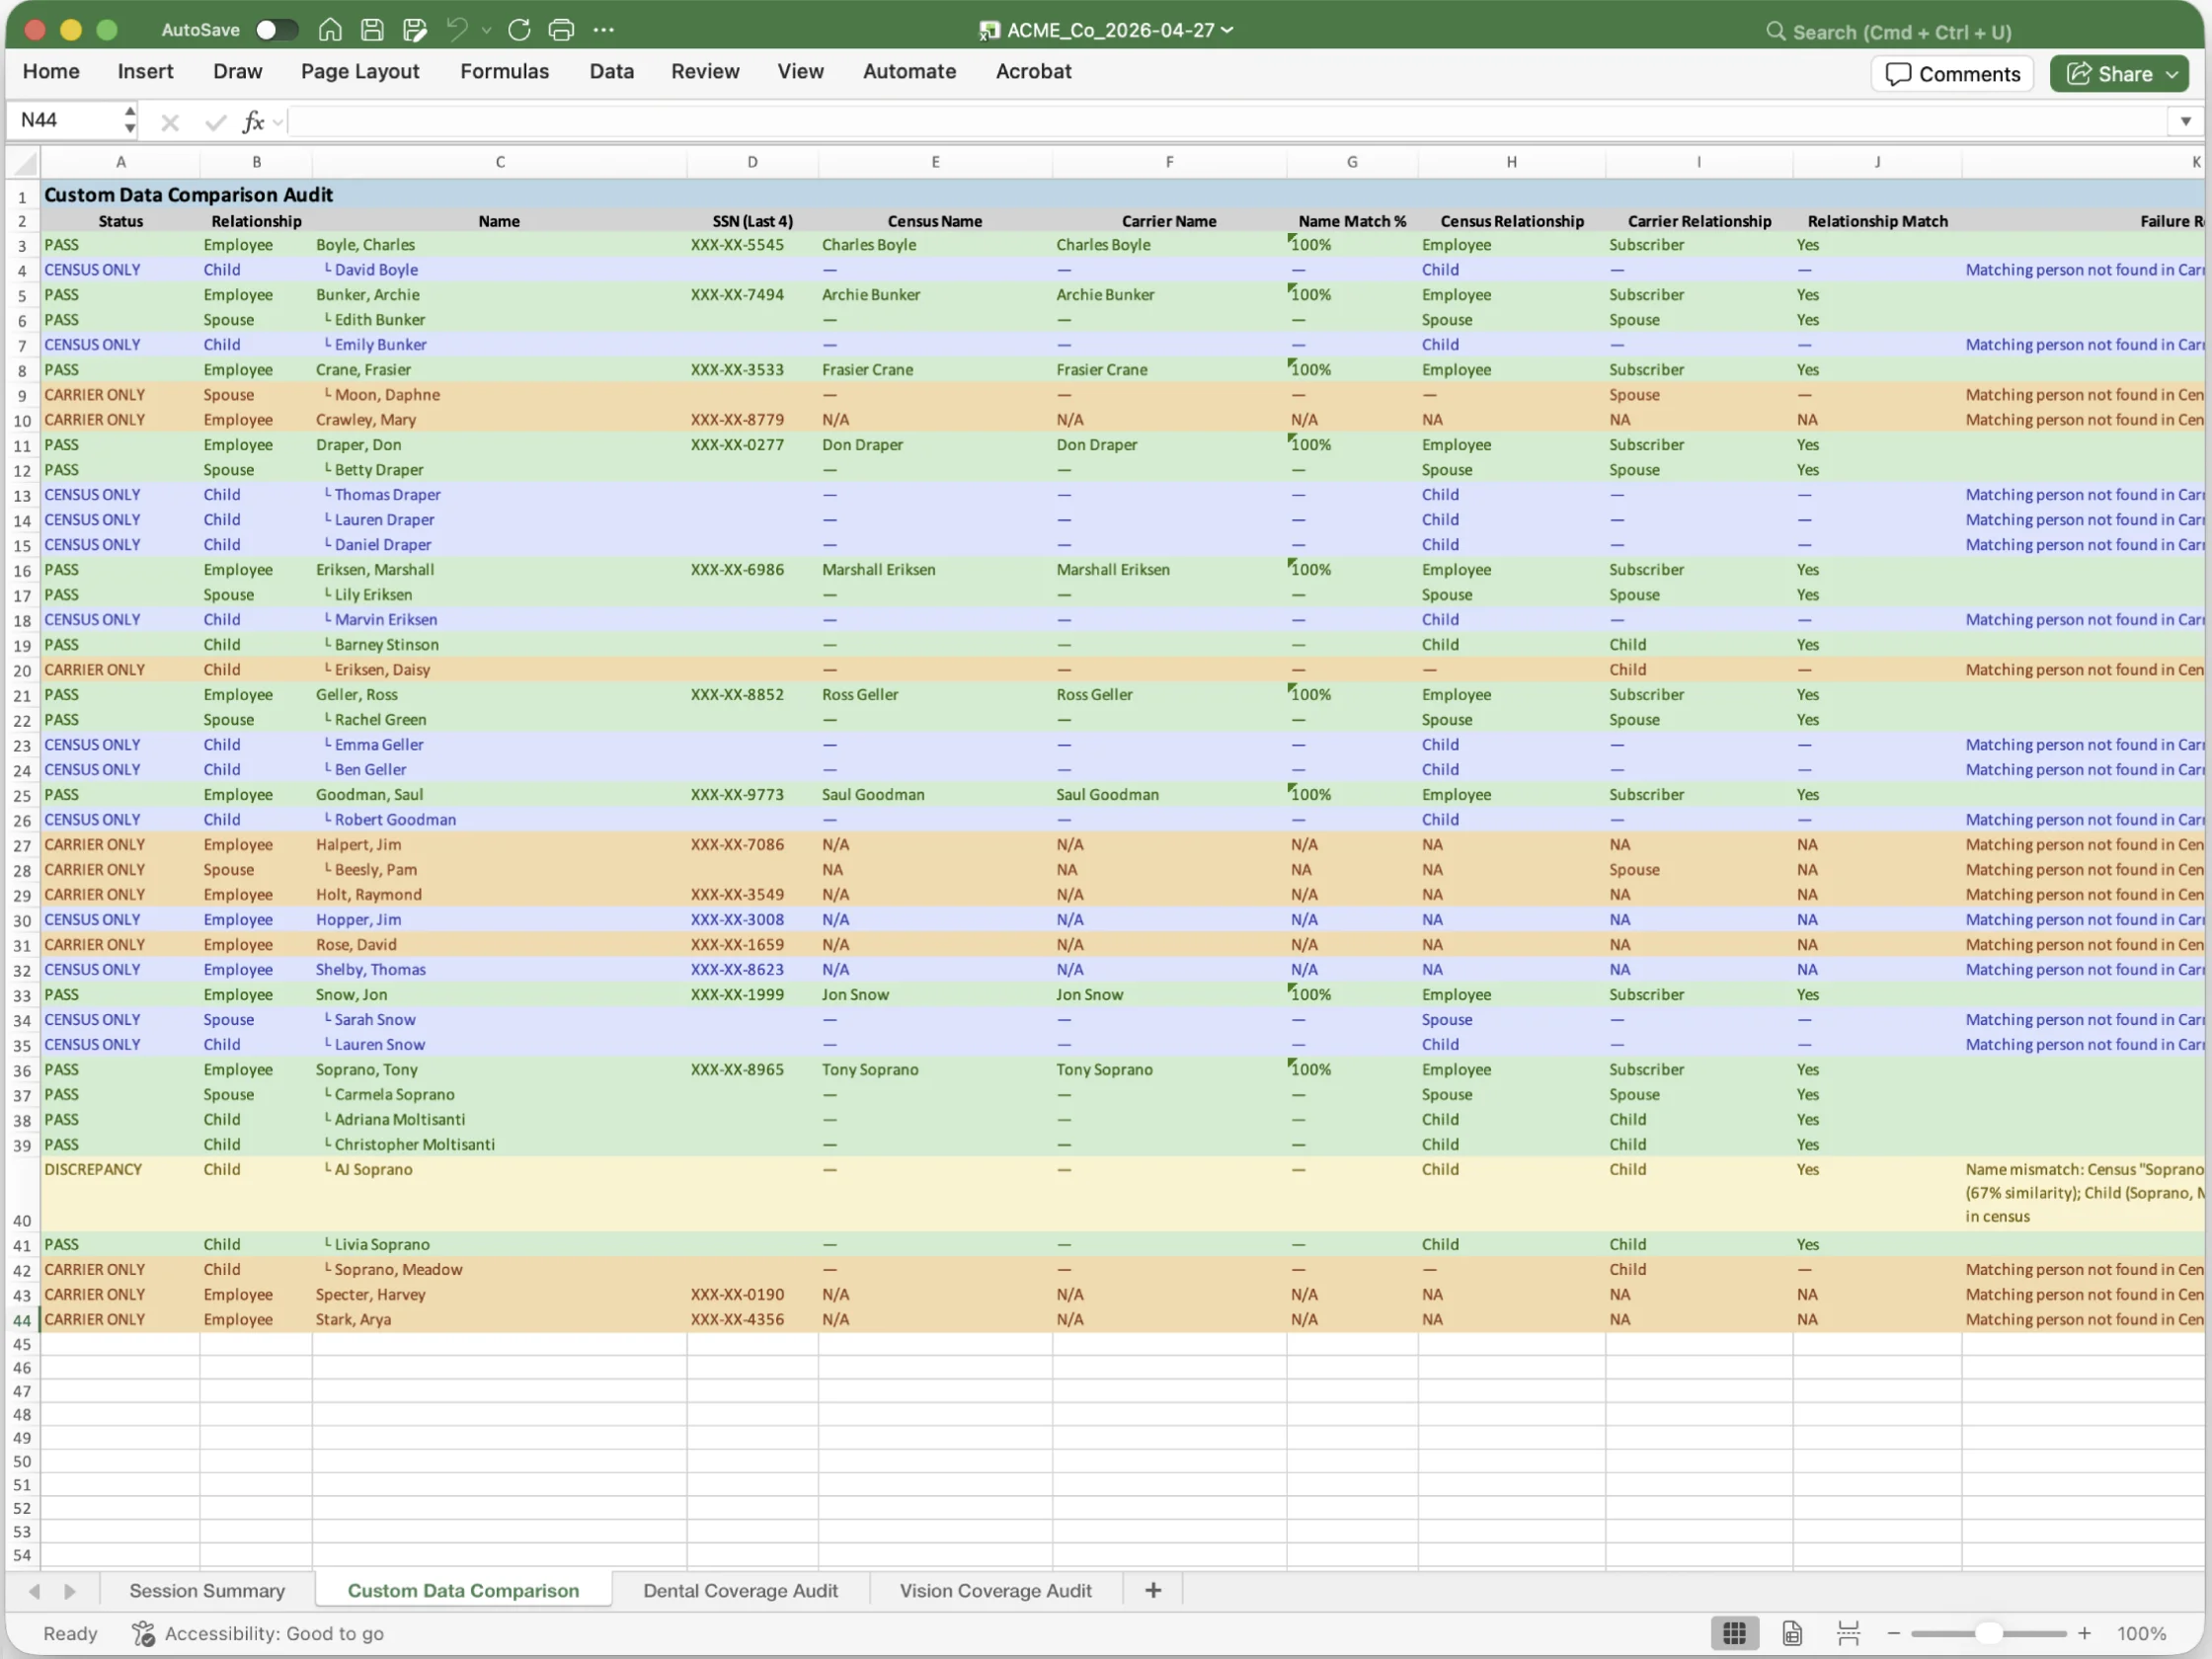
Task: Click the Save floppy disk icon
Action: click(372, 30)
